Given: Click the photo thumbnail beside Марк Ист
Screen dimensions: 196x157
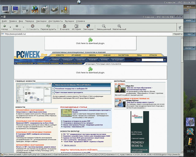Looking at the screenshot, I should point(120,89).
